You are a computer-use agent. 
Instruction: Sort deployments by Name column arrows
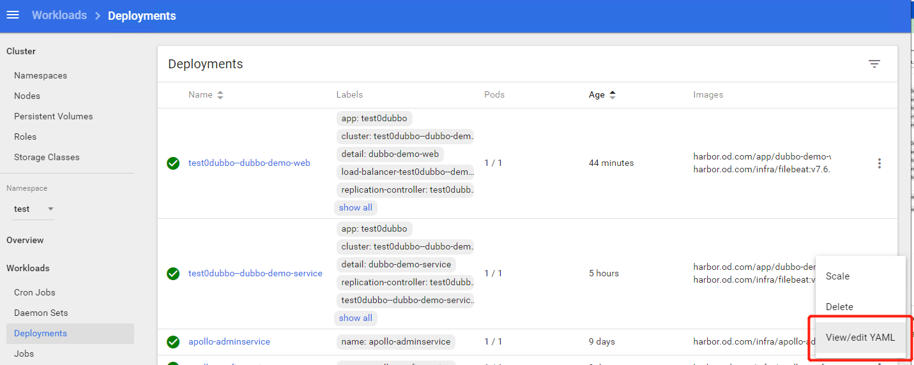point(220,95)
